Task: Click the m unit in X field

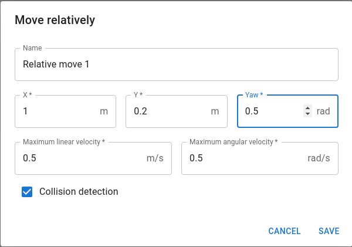Action: (x=104, y=111)
